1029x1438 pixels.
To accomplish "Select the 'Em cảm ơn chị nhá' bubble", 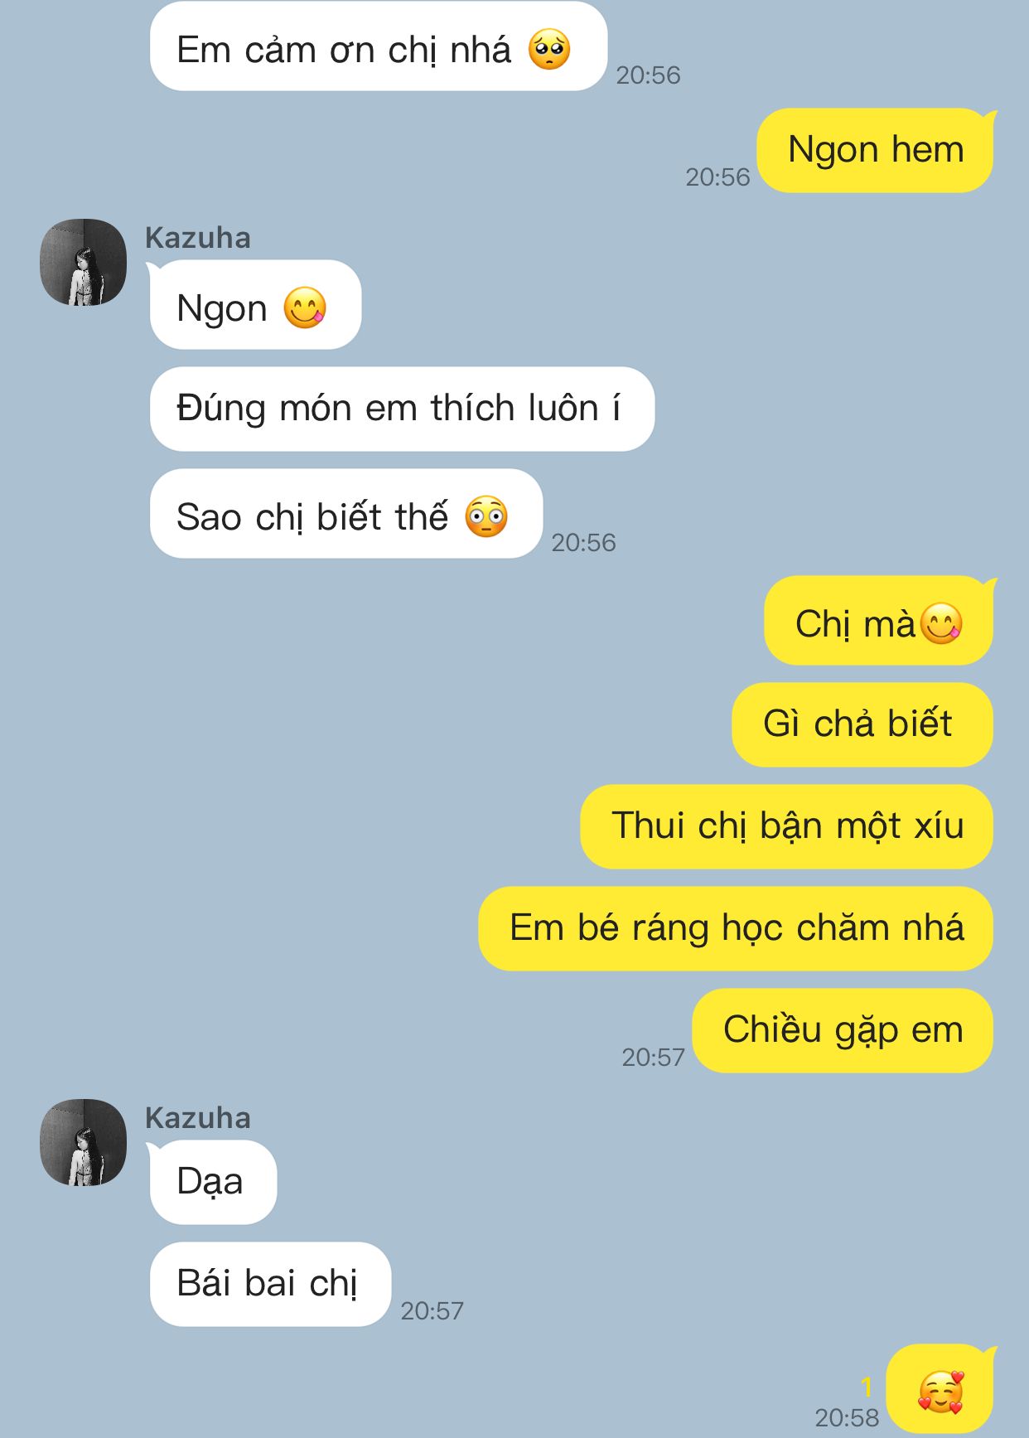I will pos(379,46).
